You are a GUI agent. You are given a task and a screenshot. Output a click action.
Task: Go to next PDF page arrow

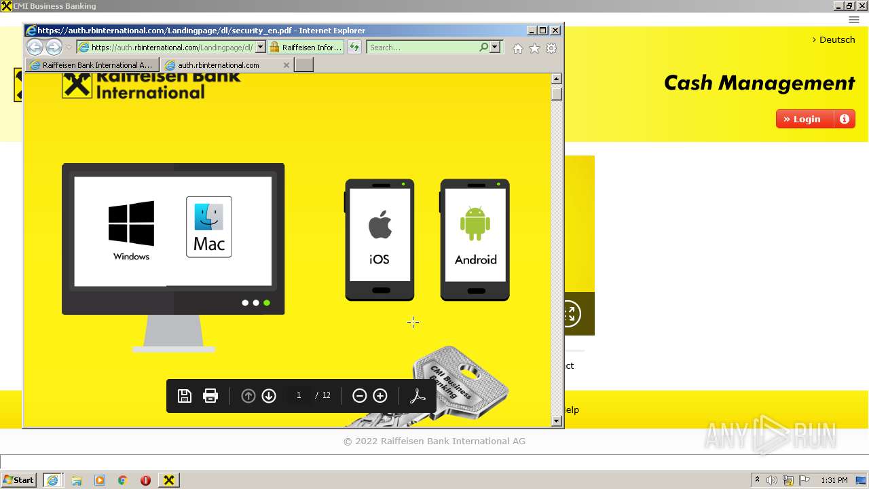[x=269, y=396]
